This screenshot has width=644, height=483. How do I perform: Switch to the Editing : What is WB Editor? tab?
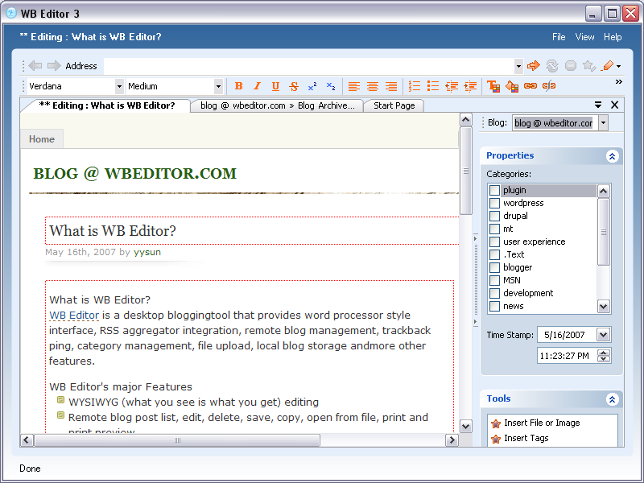tap(107, 105)
